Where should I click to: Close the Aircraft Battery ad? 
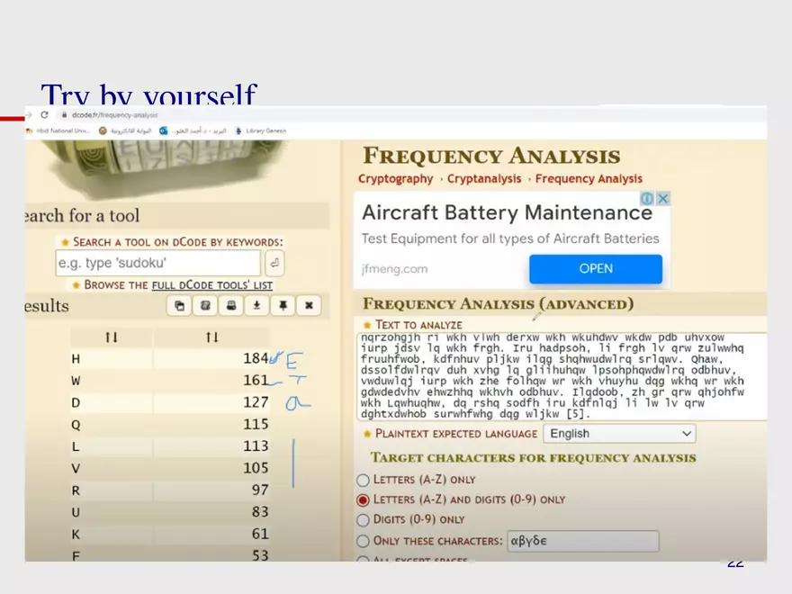pos(663,198)
